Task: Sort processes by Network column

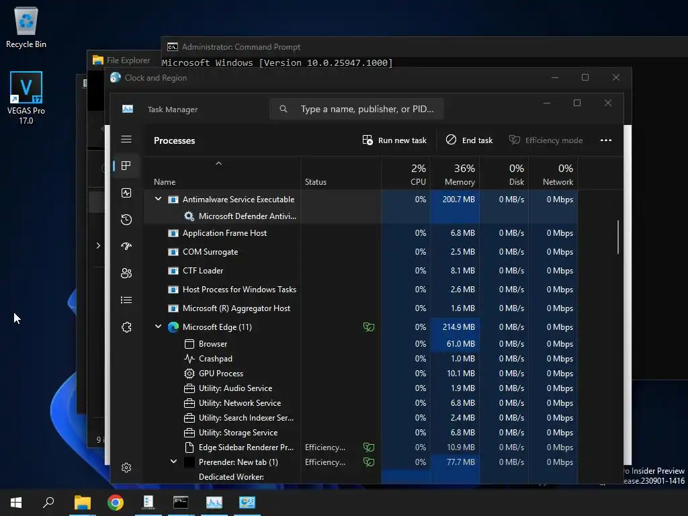Action: click(554, 174)
